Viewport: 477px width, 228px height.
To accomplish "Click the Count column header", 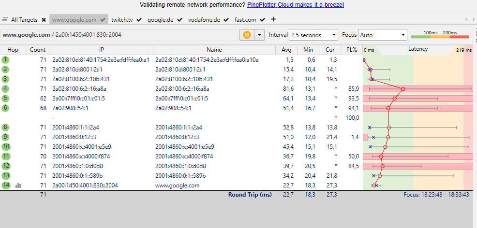I will tap(38, 50).
